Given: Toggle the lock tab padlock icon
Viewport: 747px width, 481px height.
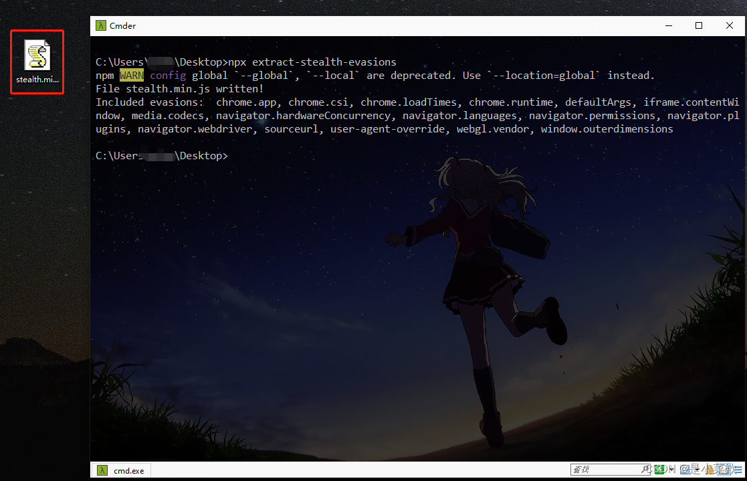Looking at the screenshot, I should pos(711,470).
